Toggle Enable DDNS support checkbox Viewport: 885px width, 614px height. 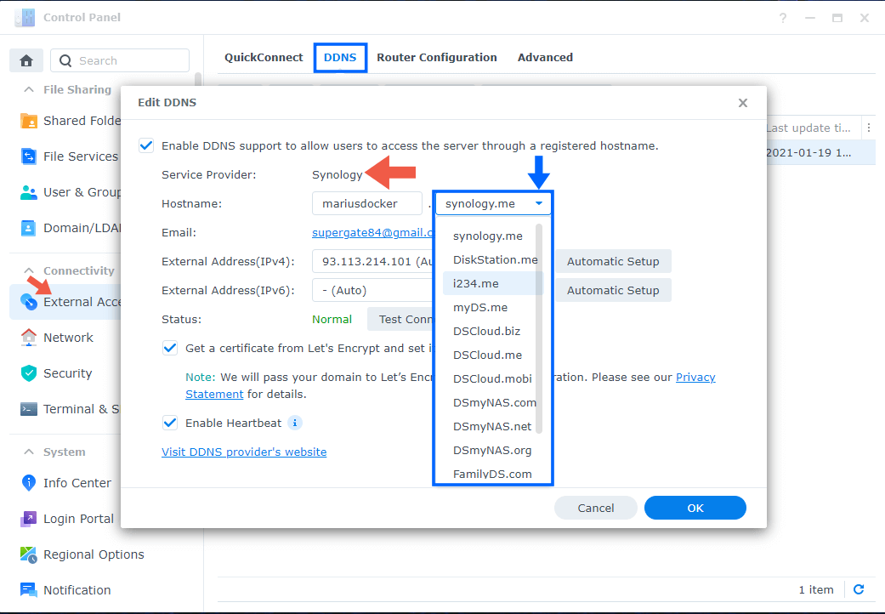(x=146, y=145)
